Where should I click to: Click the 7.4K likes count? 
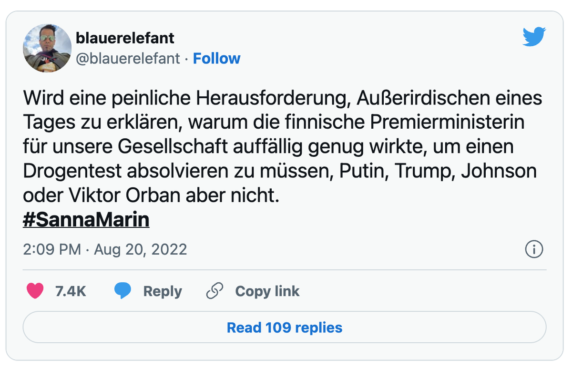click(71, 291)
